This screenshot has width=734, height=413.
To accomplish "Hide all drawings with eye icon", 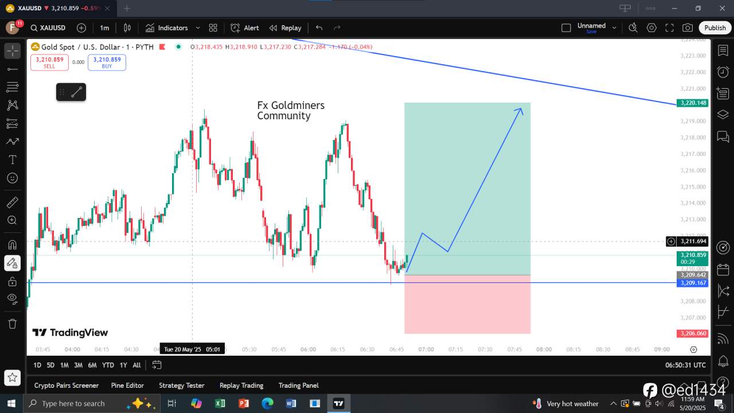I will [13, 298].
